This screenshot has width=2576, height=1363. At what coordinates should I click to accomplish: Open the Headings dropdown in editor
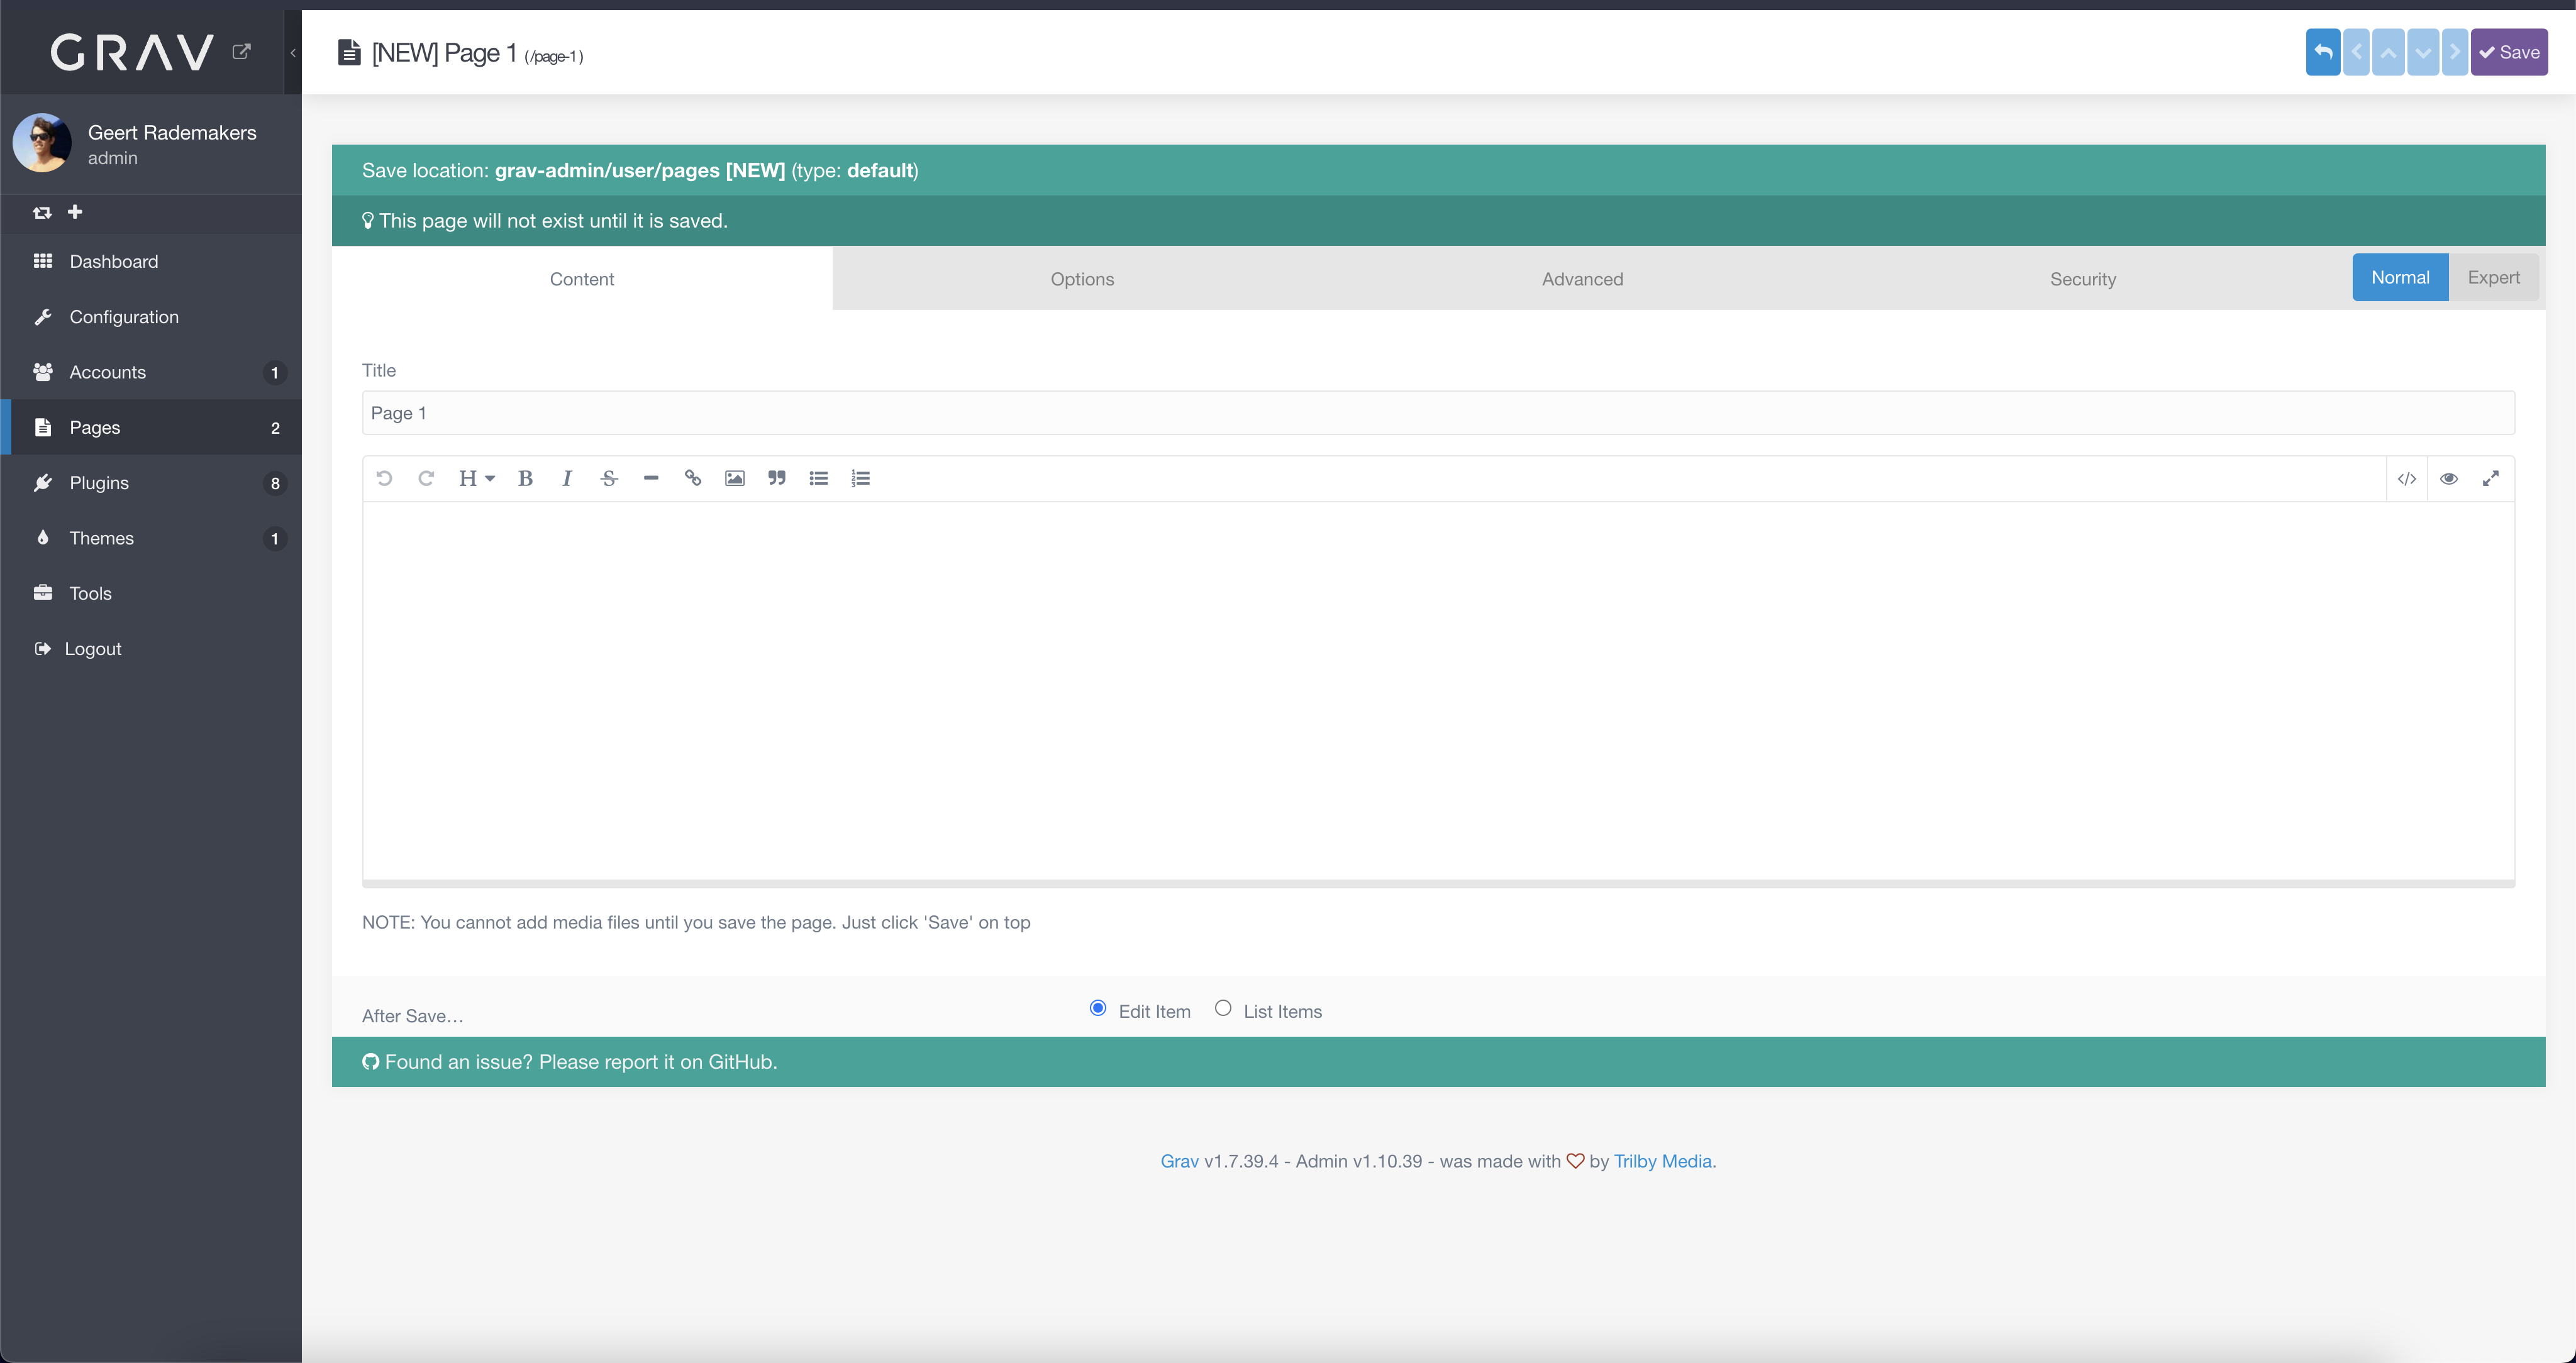[x=476, y=478]
